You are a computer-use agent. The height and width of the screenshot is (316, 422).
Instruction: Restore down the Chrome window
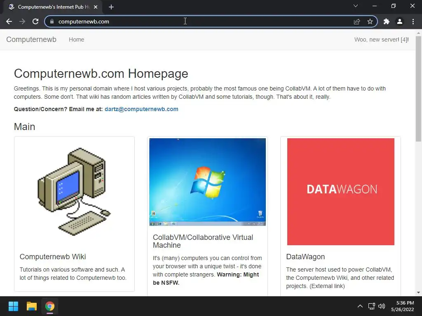click(394, 6)
